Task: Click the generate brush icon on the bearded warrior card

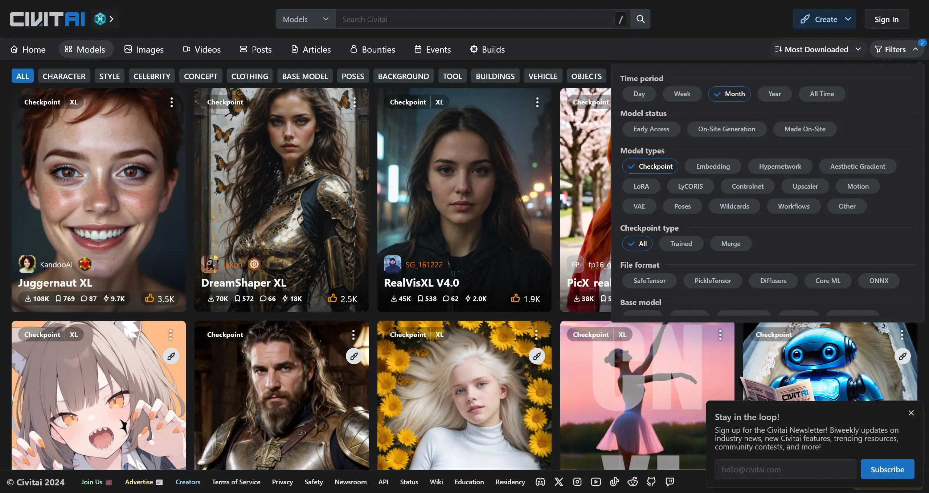Action: [x=354, y=356]
